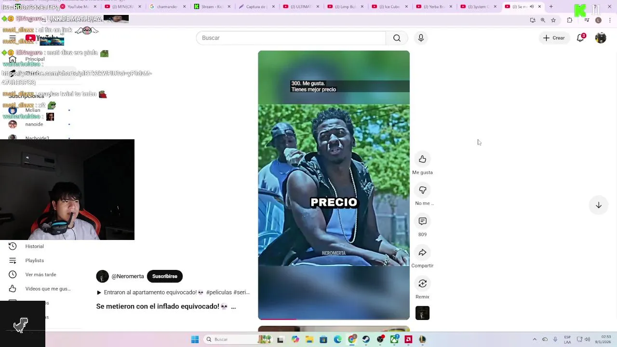Switch the ESP LAA input language
Image resolution: width=617 pixels, height=347 pixels.
(x=567, y=339)
